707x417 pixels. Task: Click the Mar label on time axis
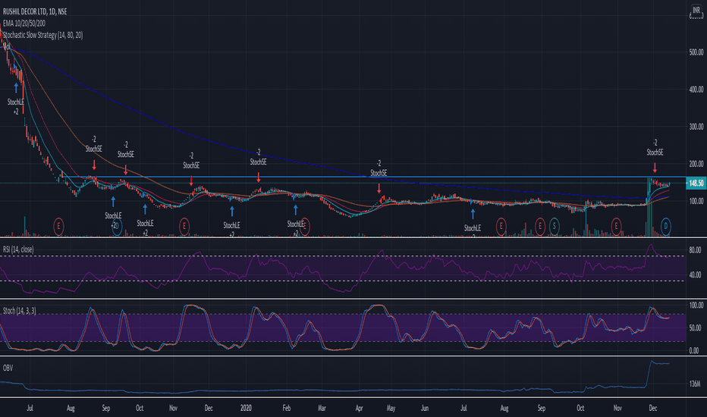(322, 408)
